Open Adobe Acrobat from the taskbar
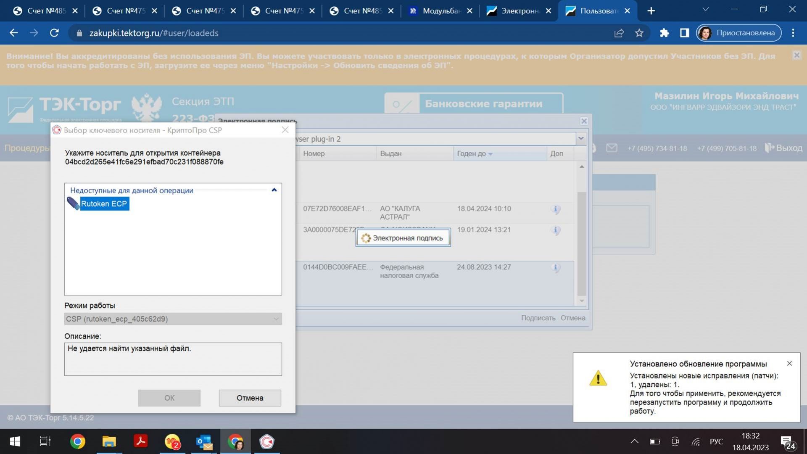The image size is (807, 454). 140,442
